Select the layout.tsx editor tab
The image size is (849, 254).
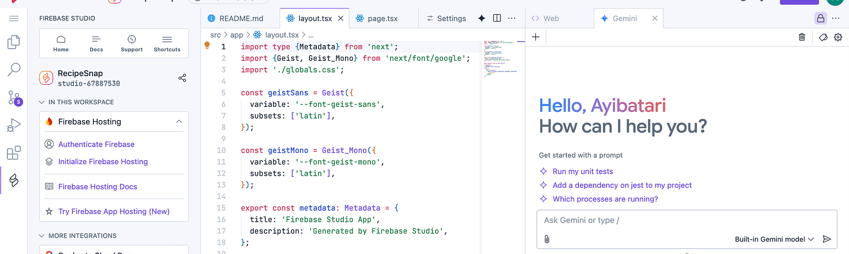pos(315,18)
